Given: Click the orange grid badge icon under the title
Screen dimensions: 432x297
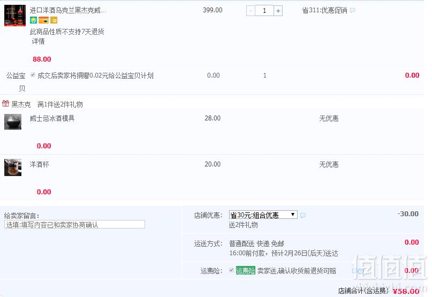Looking at the screenshot, I should click(54, 20).
